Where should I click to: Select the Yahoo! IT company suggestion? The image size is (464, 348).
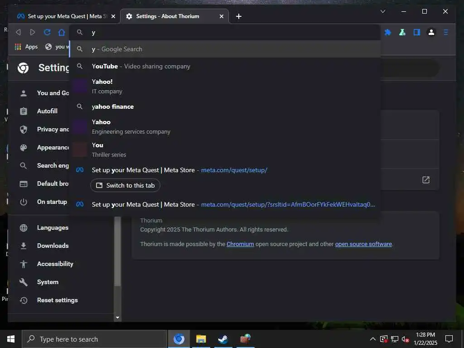point(225,87)
